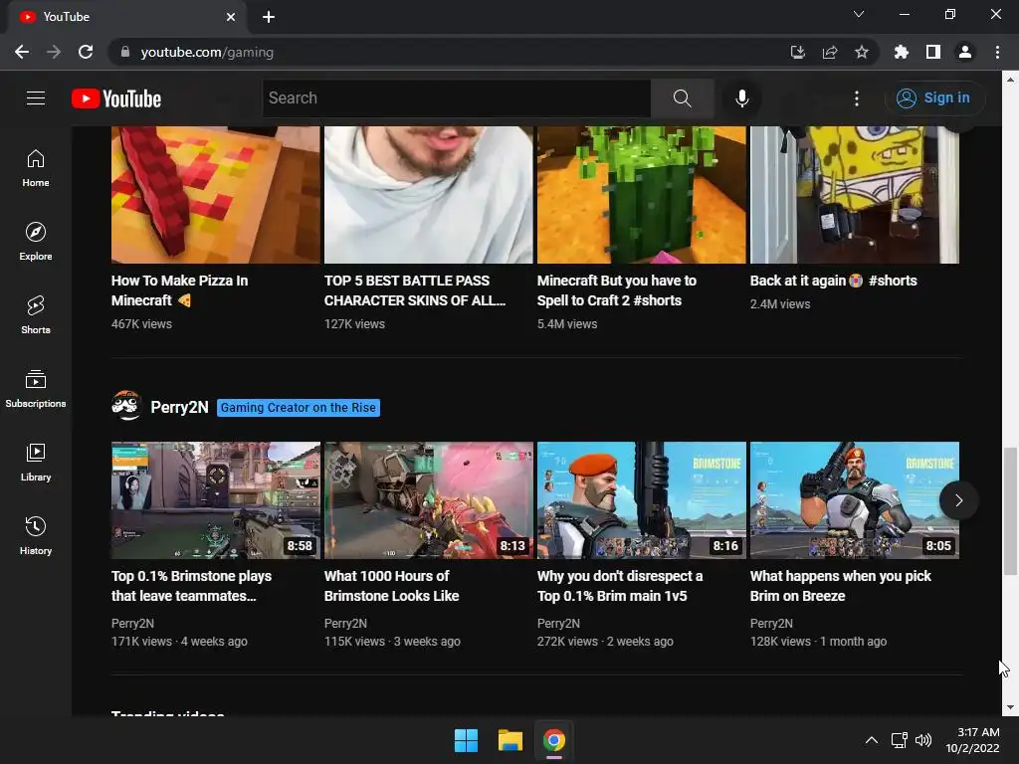Go to Home in sidebar
1019x764 pixels.
point(36,168)
